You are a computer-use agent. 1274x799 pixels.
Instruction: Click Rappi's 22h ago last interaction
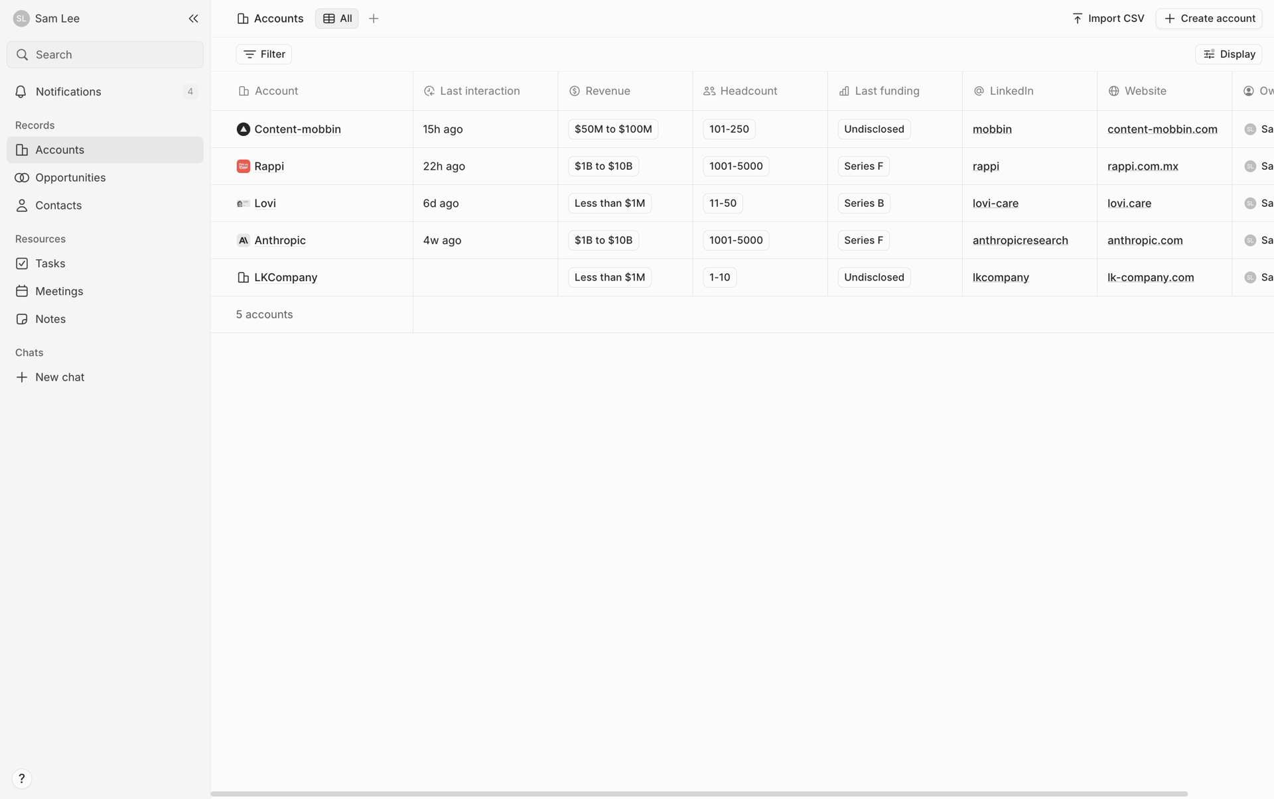pyautogui.click(x=444, y=166)
